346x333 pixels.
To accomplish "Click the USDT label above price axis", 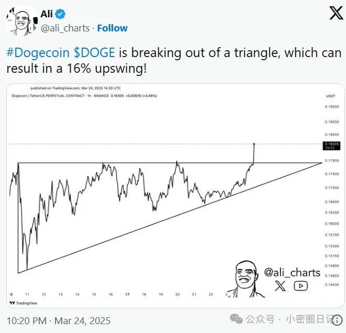I will pos(330,96).
